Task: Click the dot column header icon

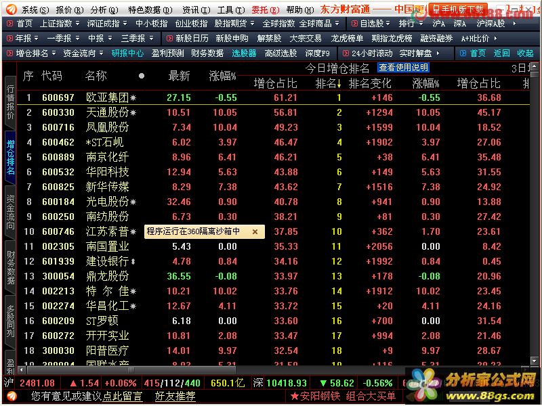Action: pos(142,76)
